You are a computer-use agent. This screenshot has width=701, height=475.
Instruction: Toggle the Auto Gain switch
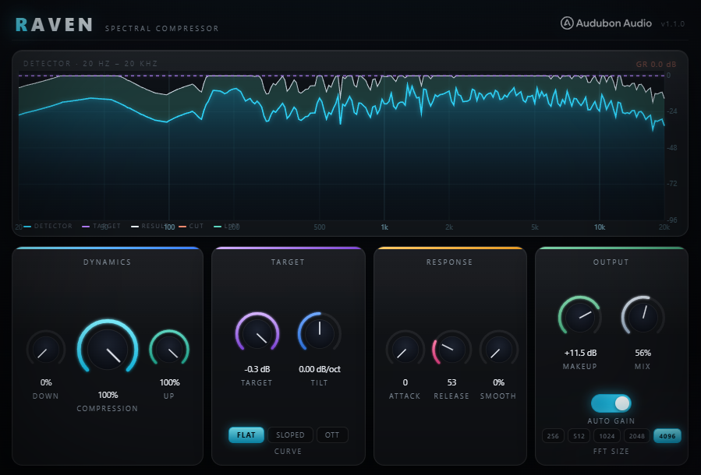click(611, 403)
